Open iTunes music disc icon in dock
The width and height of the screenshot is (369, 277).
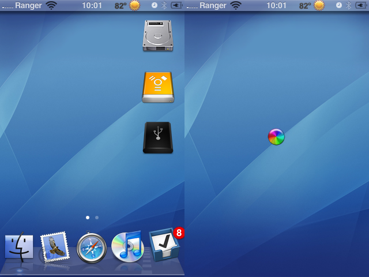(x=128, y=246)
